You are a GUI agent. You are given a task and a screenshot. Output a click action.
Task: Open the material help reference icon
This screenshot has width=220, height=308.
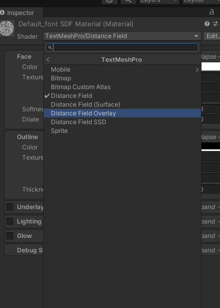pos(207,24)
